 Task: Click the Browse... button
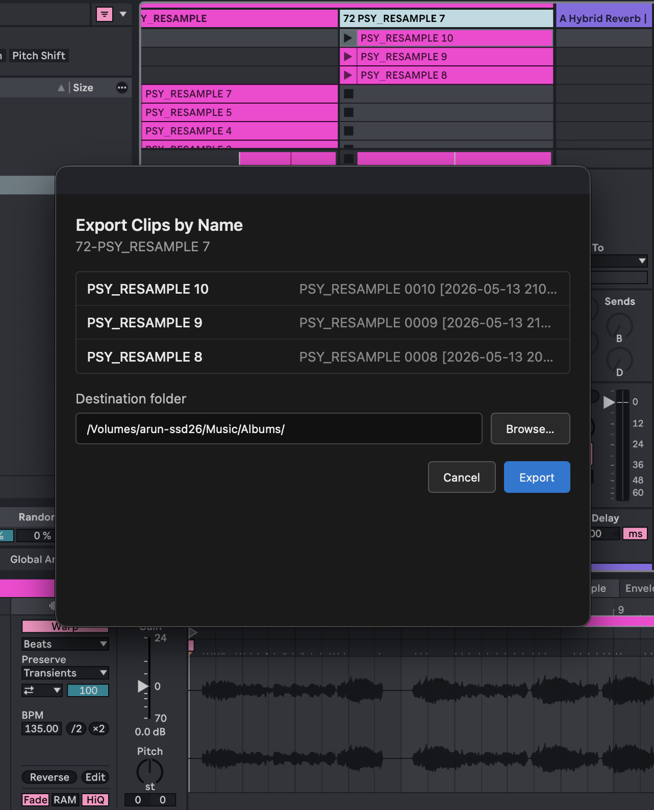pos(530,428)
